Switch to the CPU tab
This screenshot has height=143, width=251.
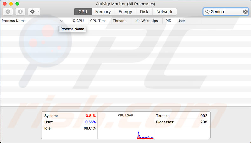(83, 12)
